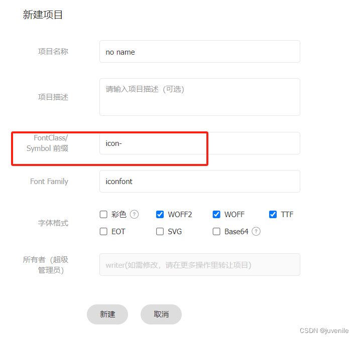Viewport: 356px width, 339px height.
Task: Focus the 项目描述 text area
Action: click(x=200, y=97)
